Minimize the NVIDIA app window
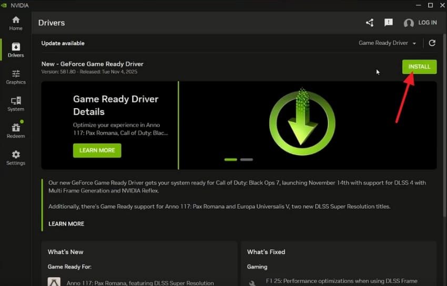The image size is (447, 286). (418, 5)
